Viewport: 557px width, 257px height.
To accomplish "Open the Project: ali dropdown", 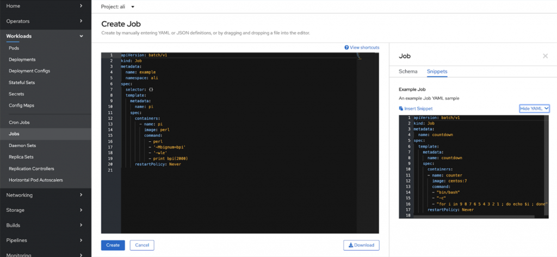I will (118, 7).
